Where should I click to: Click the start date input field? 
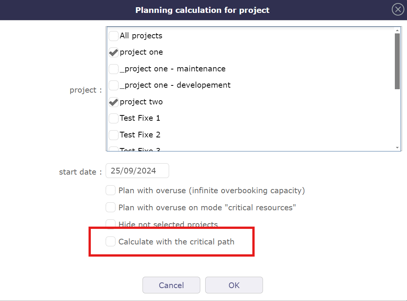click(x=137, y=171)
